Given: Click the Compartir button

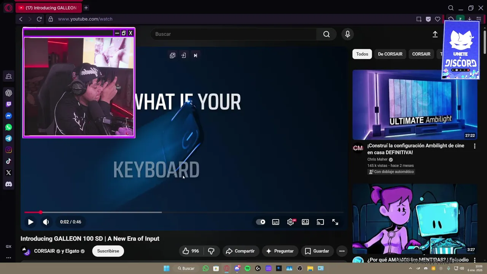Looking at the screenshot, I should [240, 251].
